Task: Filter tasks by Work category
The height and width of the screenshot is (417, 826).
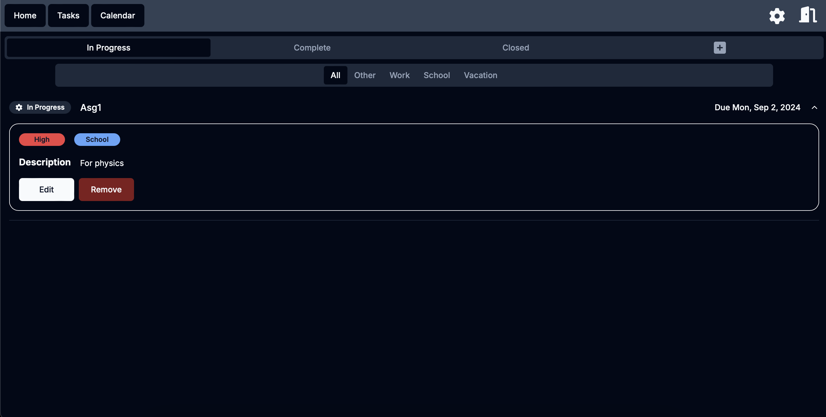Action: (399, 75)
